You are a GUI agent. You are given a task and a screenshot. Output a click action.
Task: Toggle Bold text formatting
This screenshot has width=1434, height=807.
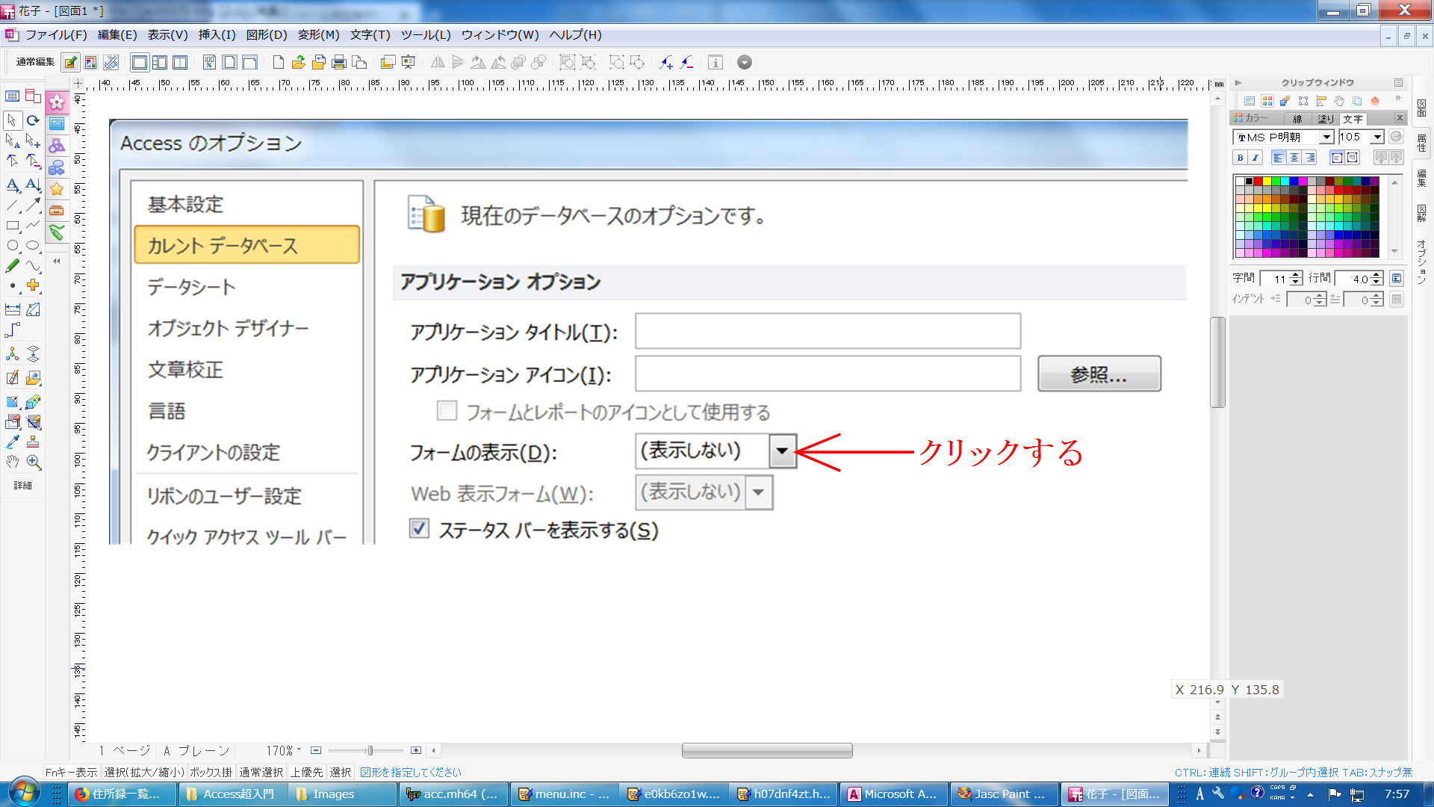pyautogui.click(x=1240, y=158)
